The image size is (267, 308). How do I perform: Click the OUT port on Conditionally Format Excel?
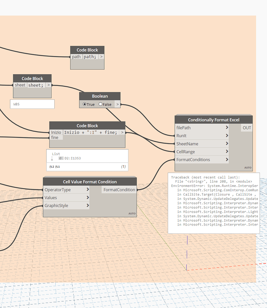click(246, 128)
